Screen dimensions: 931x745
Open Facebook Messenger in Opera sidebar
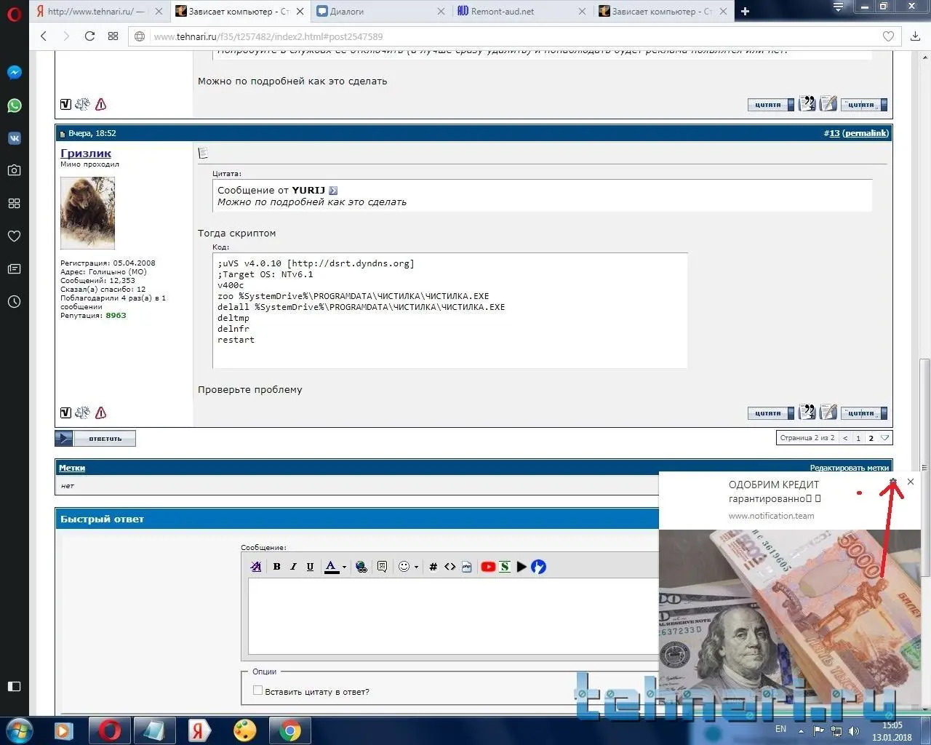15,73
